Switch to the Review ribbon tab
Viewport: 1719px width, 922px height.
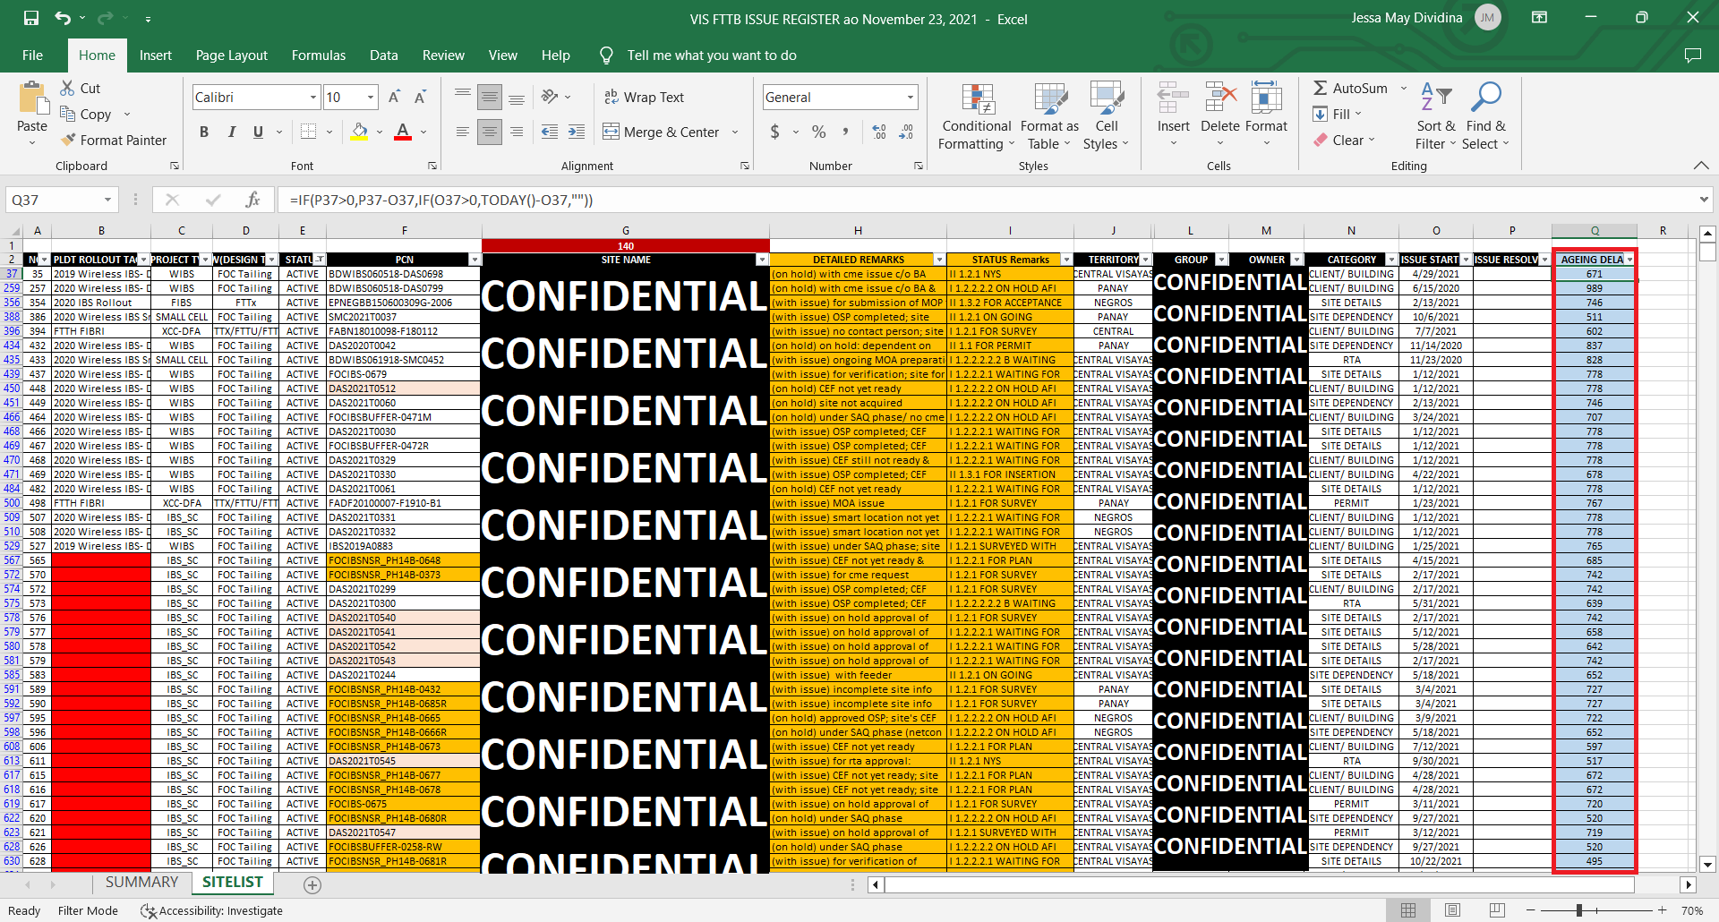[x=443, y=55]
